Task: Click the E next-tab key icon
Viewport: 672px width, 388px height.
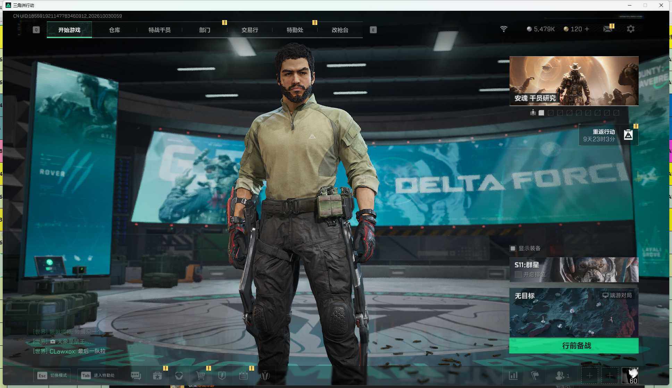Action: click(x=373, y=30)
